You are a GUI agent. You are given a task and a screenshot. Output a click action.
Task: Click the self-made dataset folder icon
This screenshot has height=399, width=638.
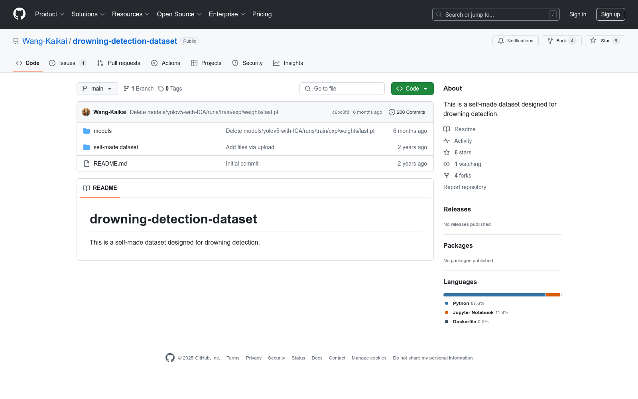tap(87, 147)
